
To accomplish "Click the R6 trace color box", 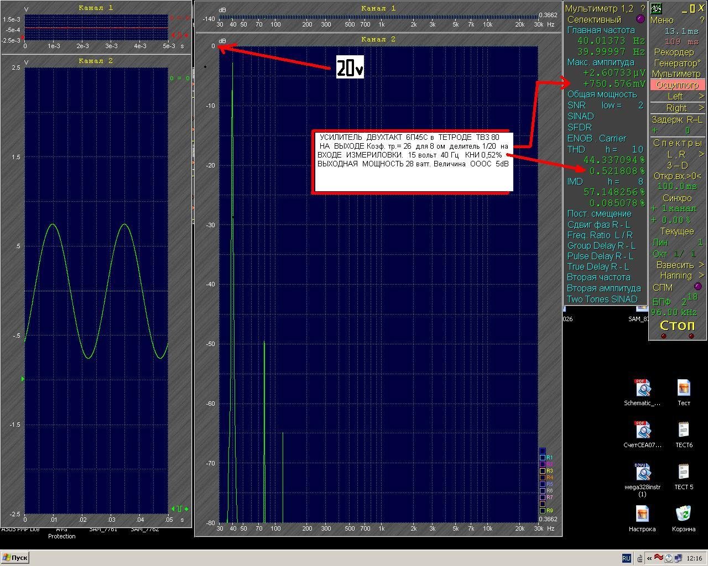I will point(543,491).
